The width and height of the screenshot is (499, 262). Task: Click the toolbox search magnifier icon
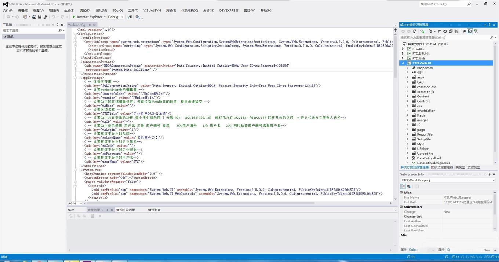point(60,30)
